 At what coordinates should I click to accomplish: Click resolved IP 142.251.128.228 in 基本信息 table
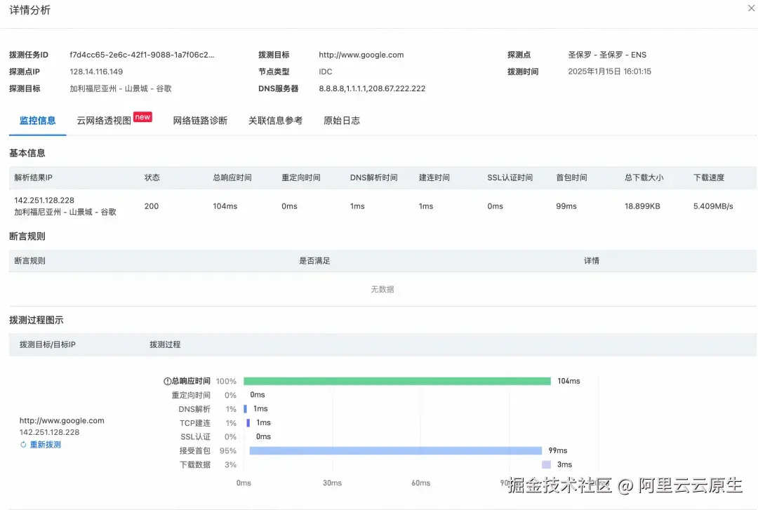tap(44, 200)
